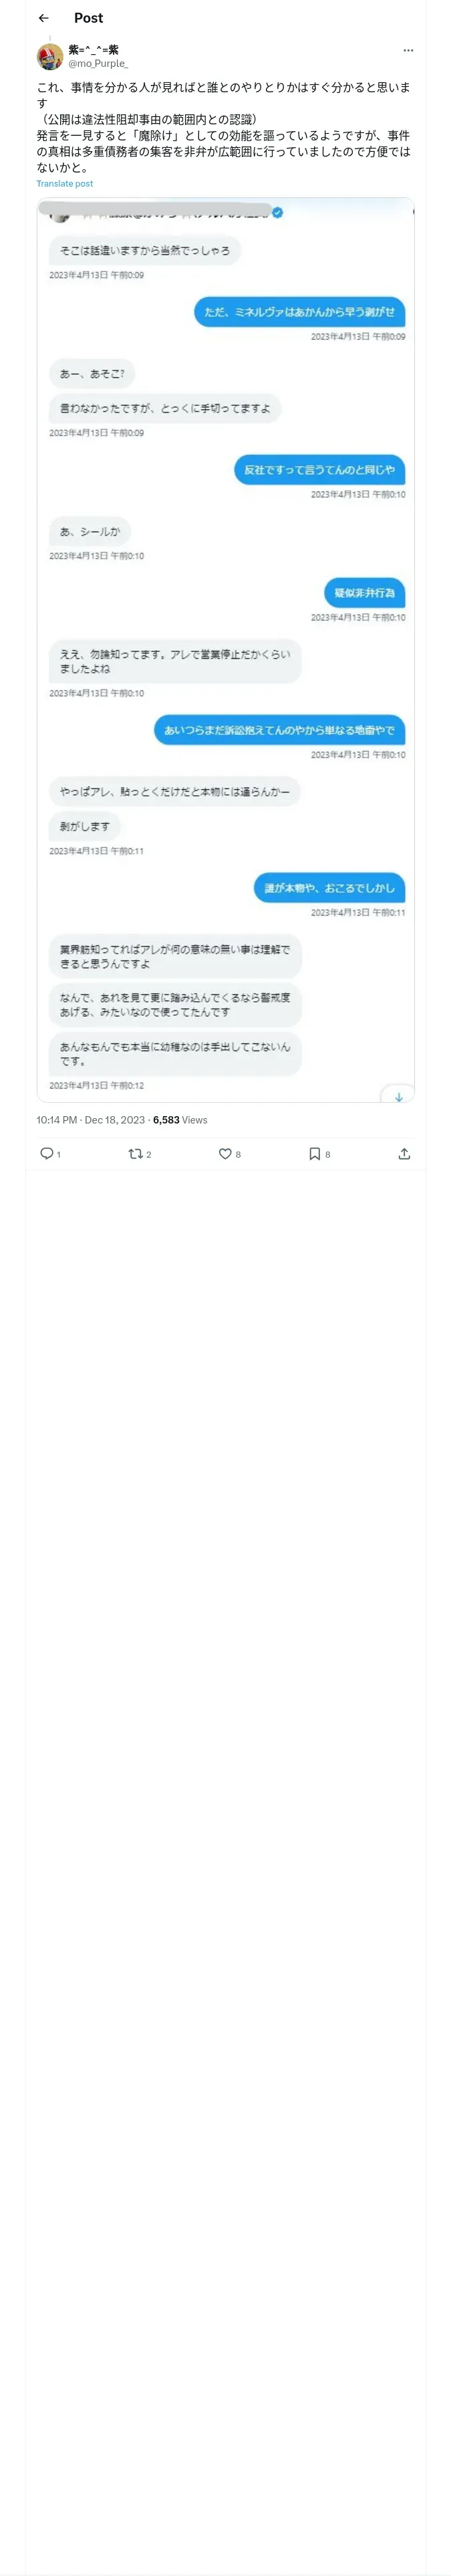Screen dimensions: 451x2576
Task: Click the repost arrows icon
Action: pos(135,1153)
